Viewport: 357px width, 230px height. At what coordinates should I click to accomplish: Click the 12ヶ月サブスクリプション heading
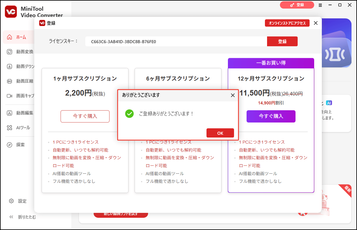click(x=271, y=79)
